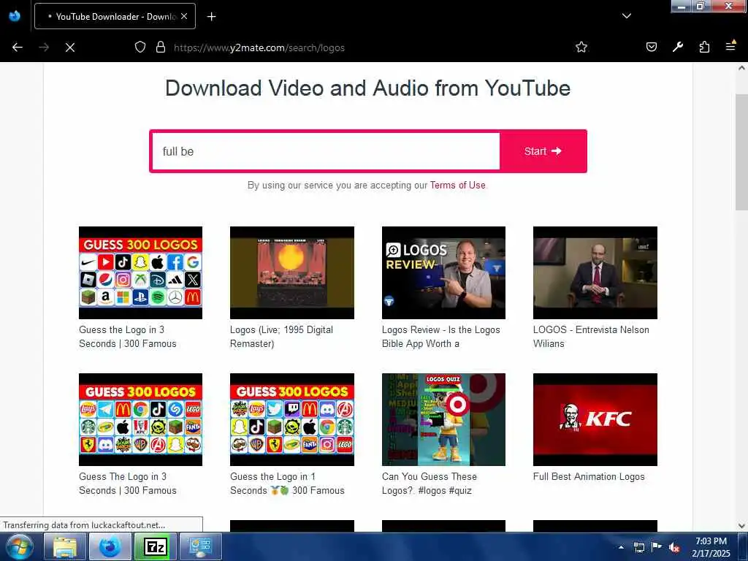The height and width of the screenshot is (561, 748).
Task: Click title 'Full Best Animation Logos'
Action: [589, 476]
